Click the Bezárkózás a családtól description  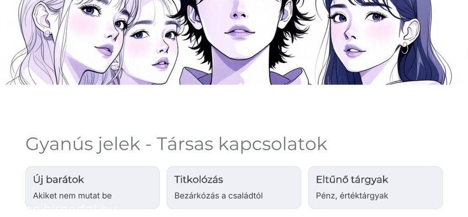218,196
